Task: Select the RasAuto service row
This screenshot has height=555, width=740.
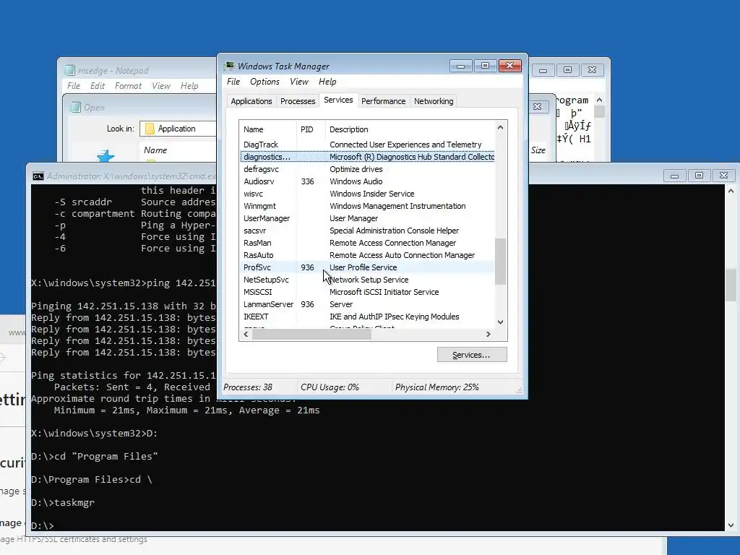Action: [367, 255]
